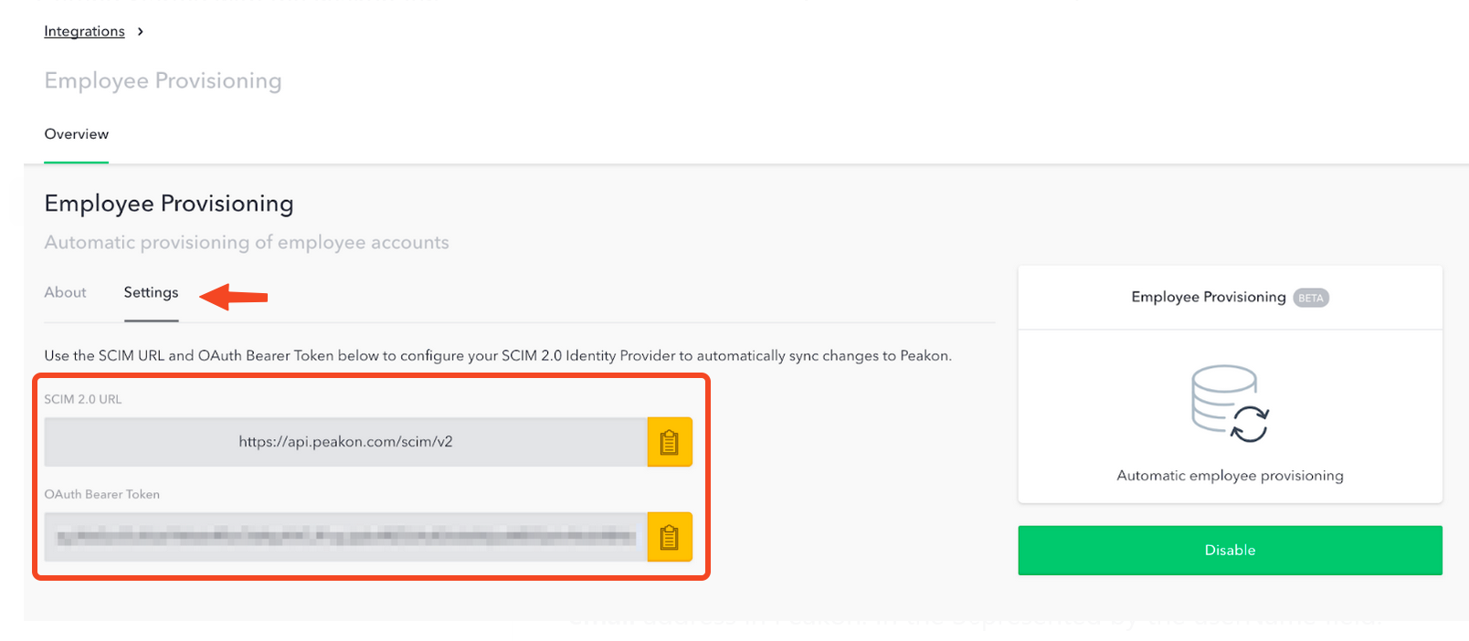Open the About tab
Image resolution: width=1469 pixels, height=641 pixels.
point(65,292)
